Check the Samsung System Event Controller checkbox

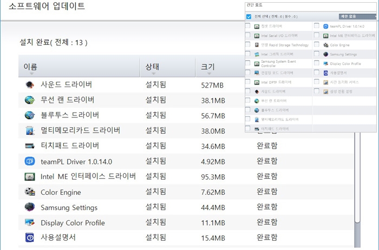[248, 63]
